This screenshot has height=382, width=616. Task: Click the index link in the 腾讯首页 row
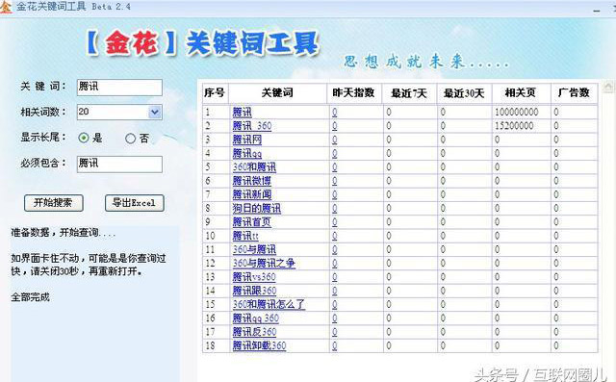click(334, 222)
